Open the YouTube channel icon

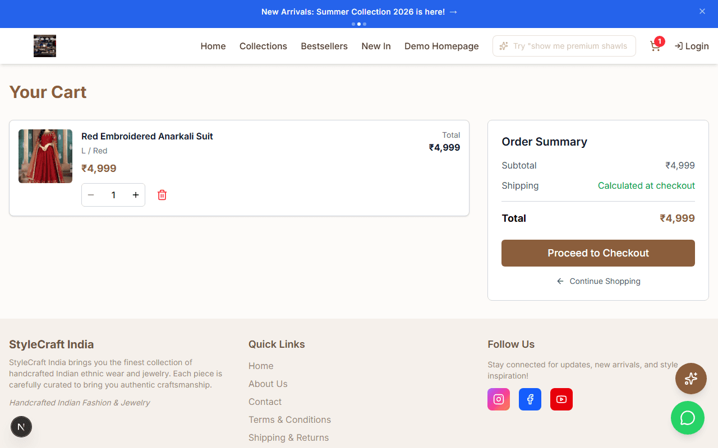pos(561,399)
